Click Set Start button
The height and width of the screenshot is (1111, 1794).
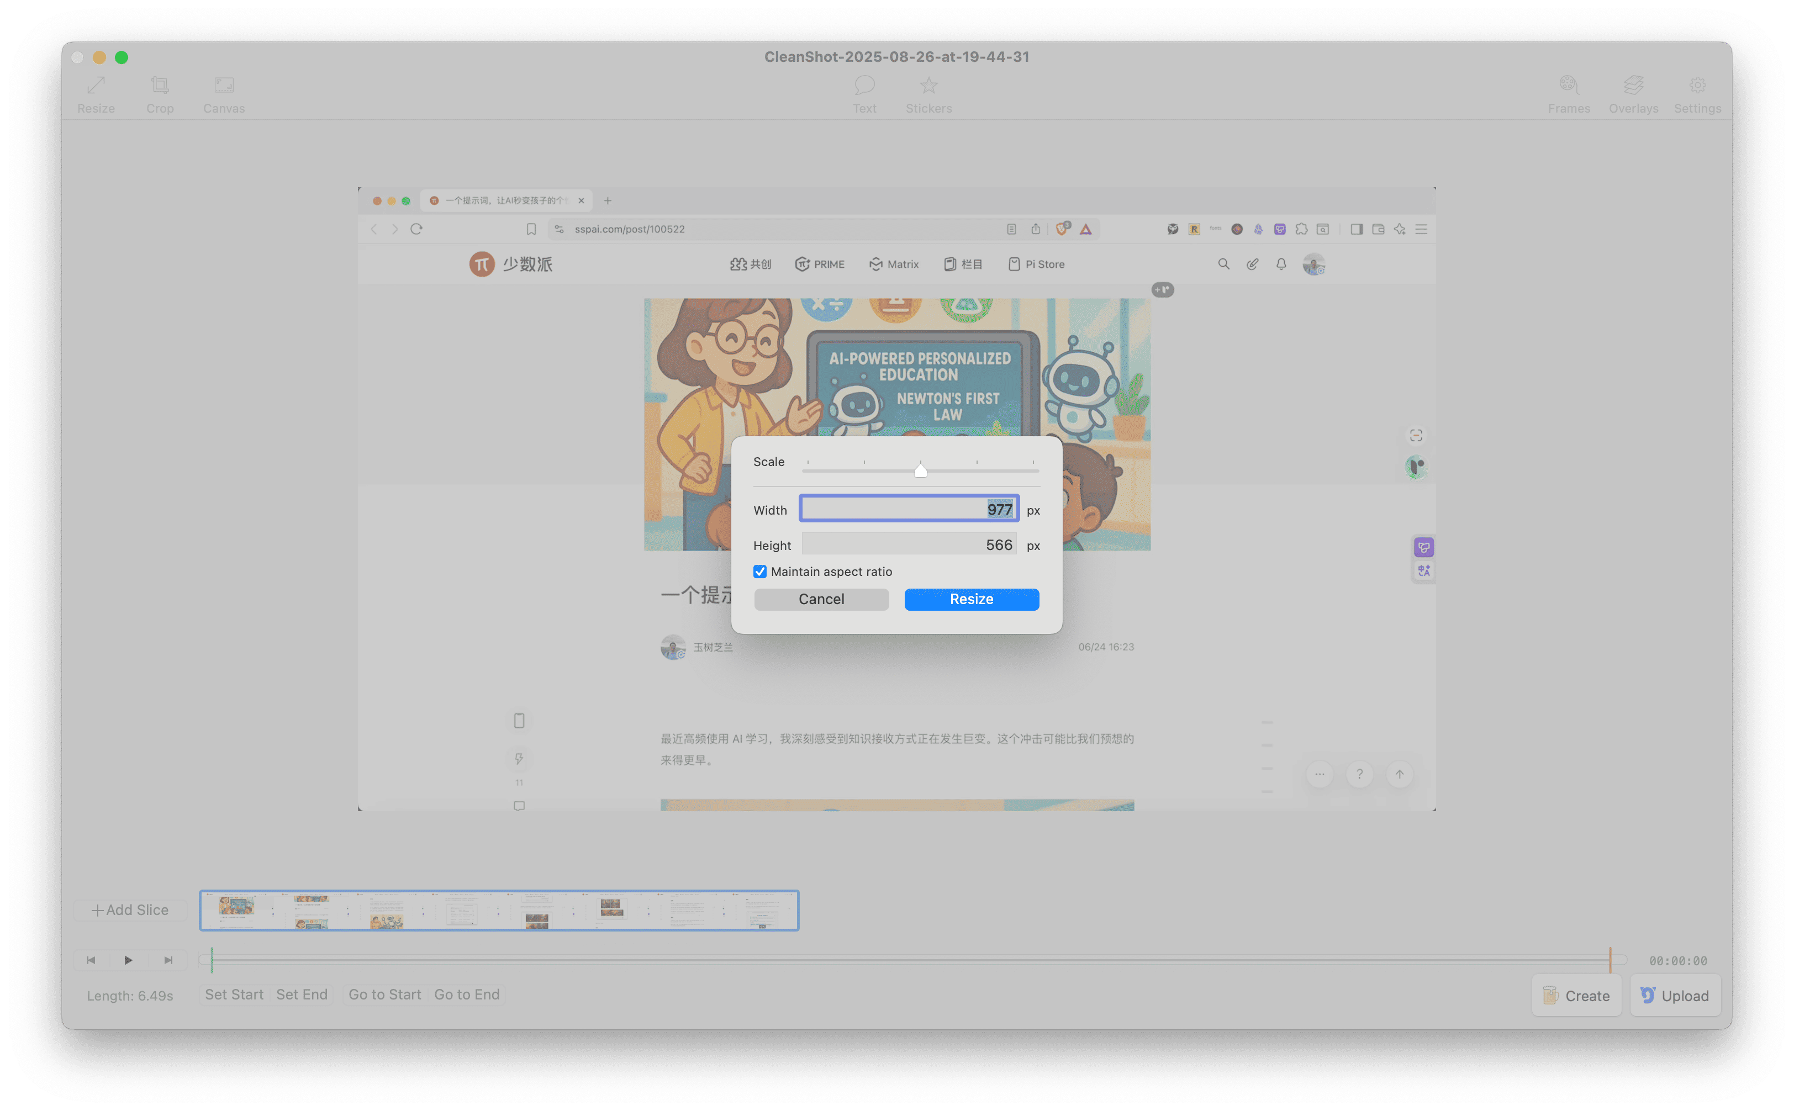[x=234, y=994]
